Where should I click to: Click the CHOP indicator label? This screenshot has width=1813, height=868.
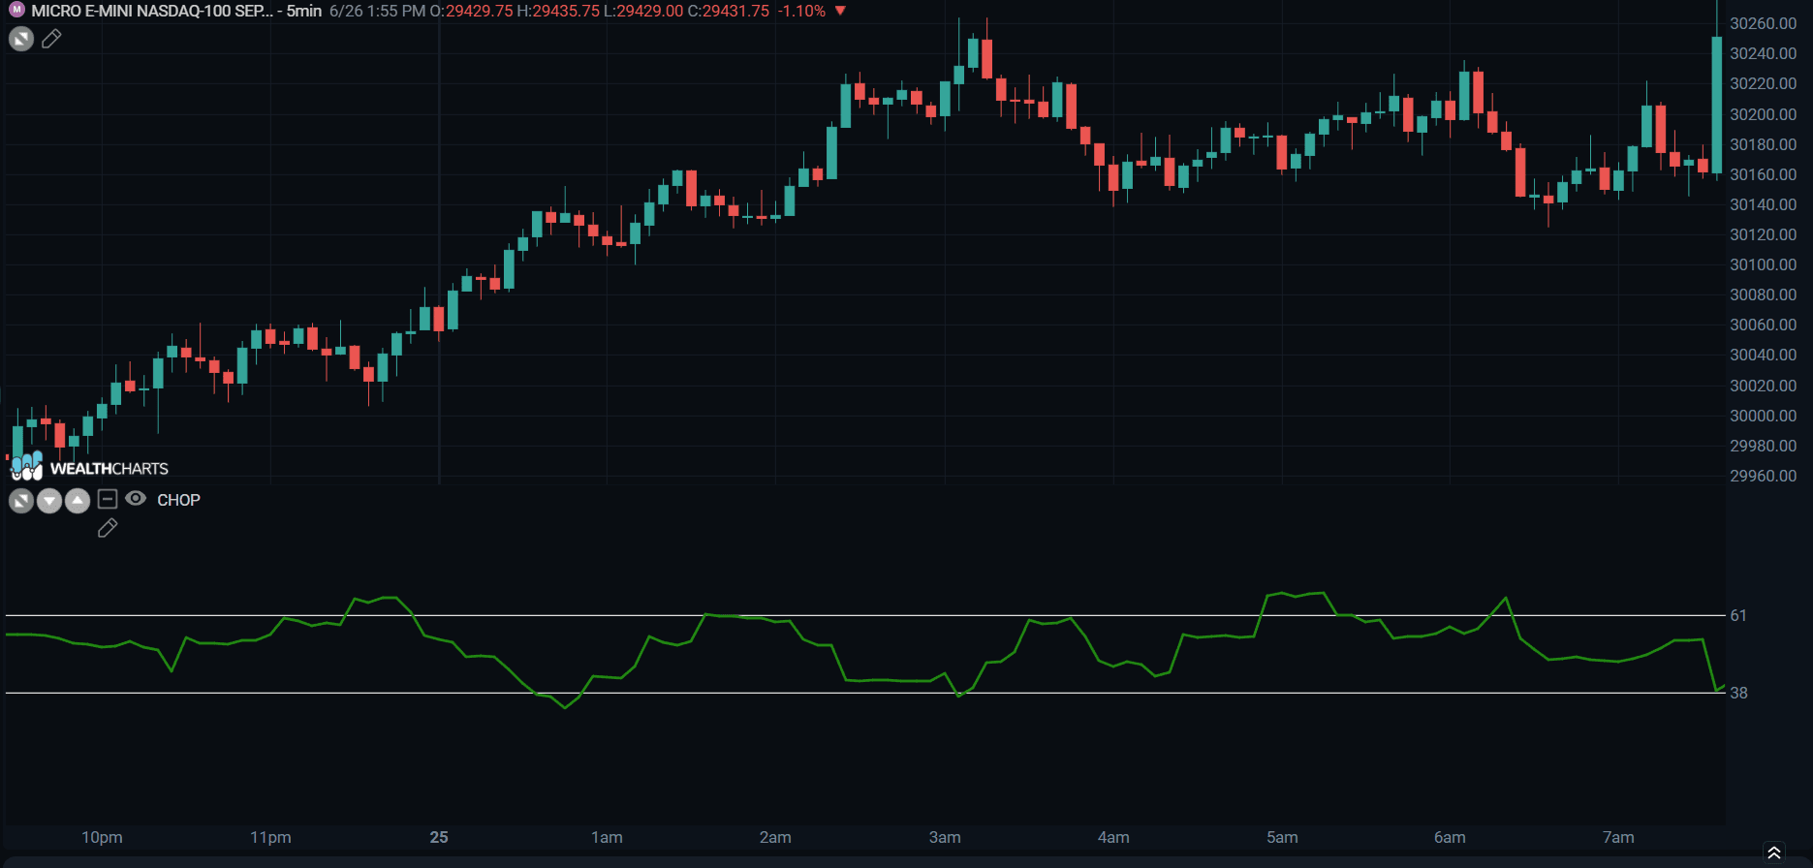(x=178, y=500)
